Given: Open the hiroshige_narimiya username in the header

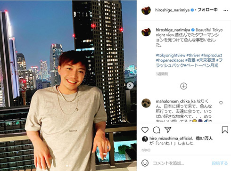Looking at the screenshot, I should 172,10.
